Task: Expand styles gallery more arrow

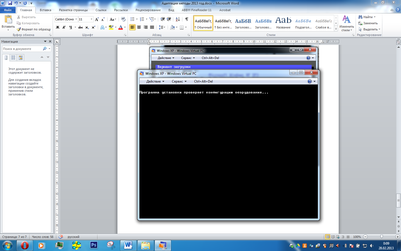Action: click(336, 29)
